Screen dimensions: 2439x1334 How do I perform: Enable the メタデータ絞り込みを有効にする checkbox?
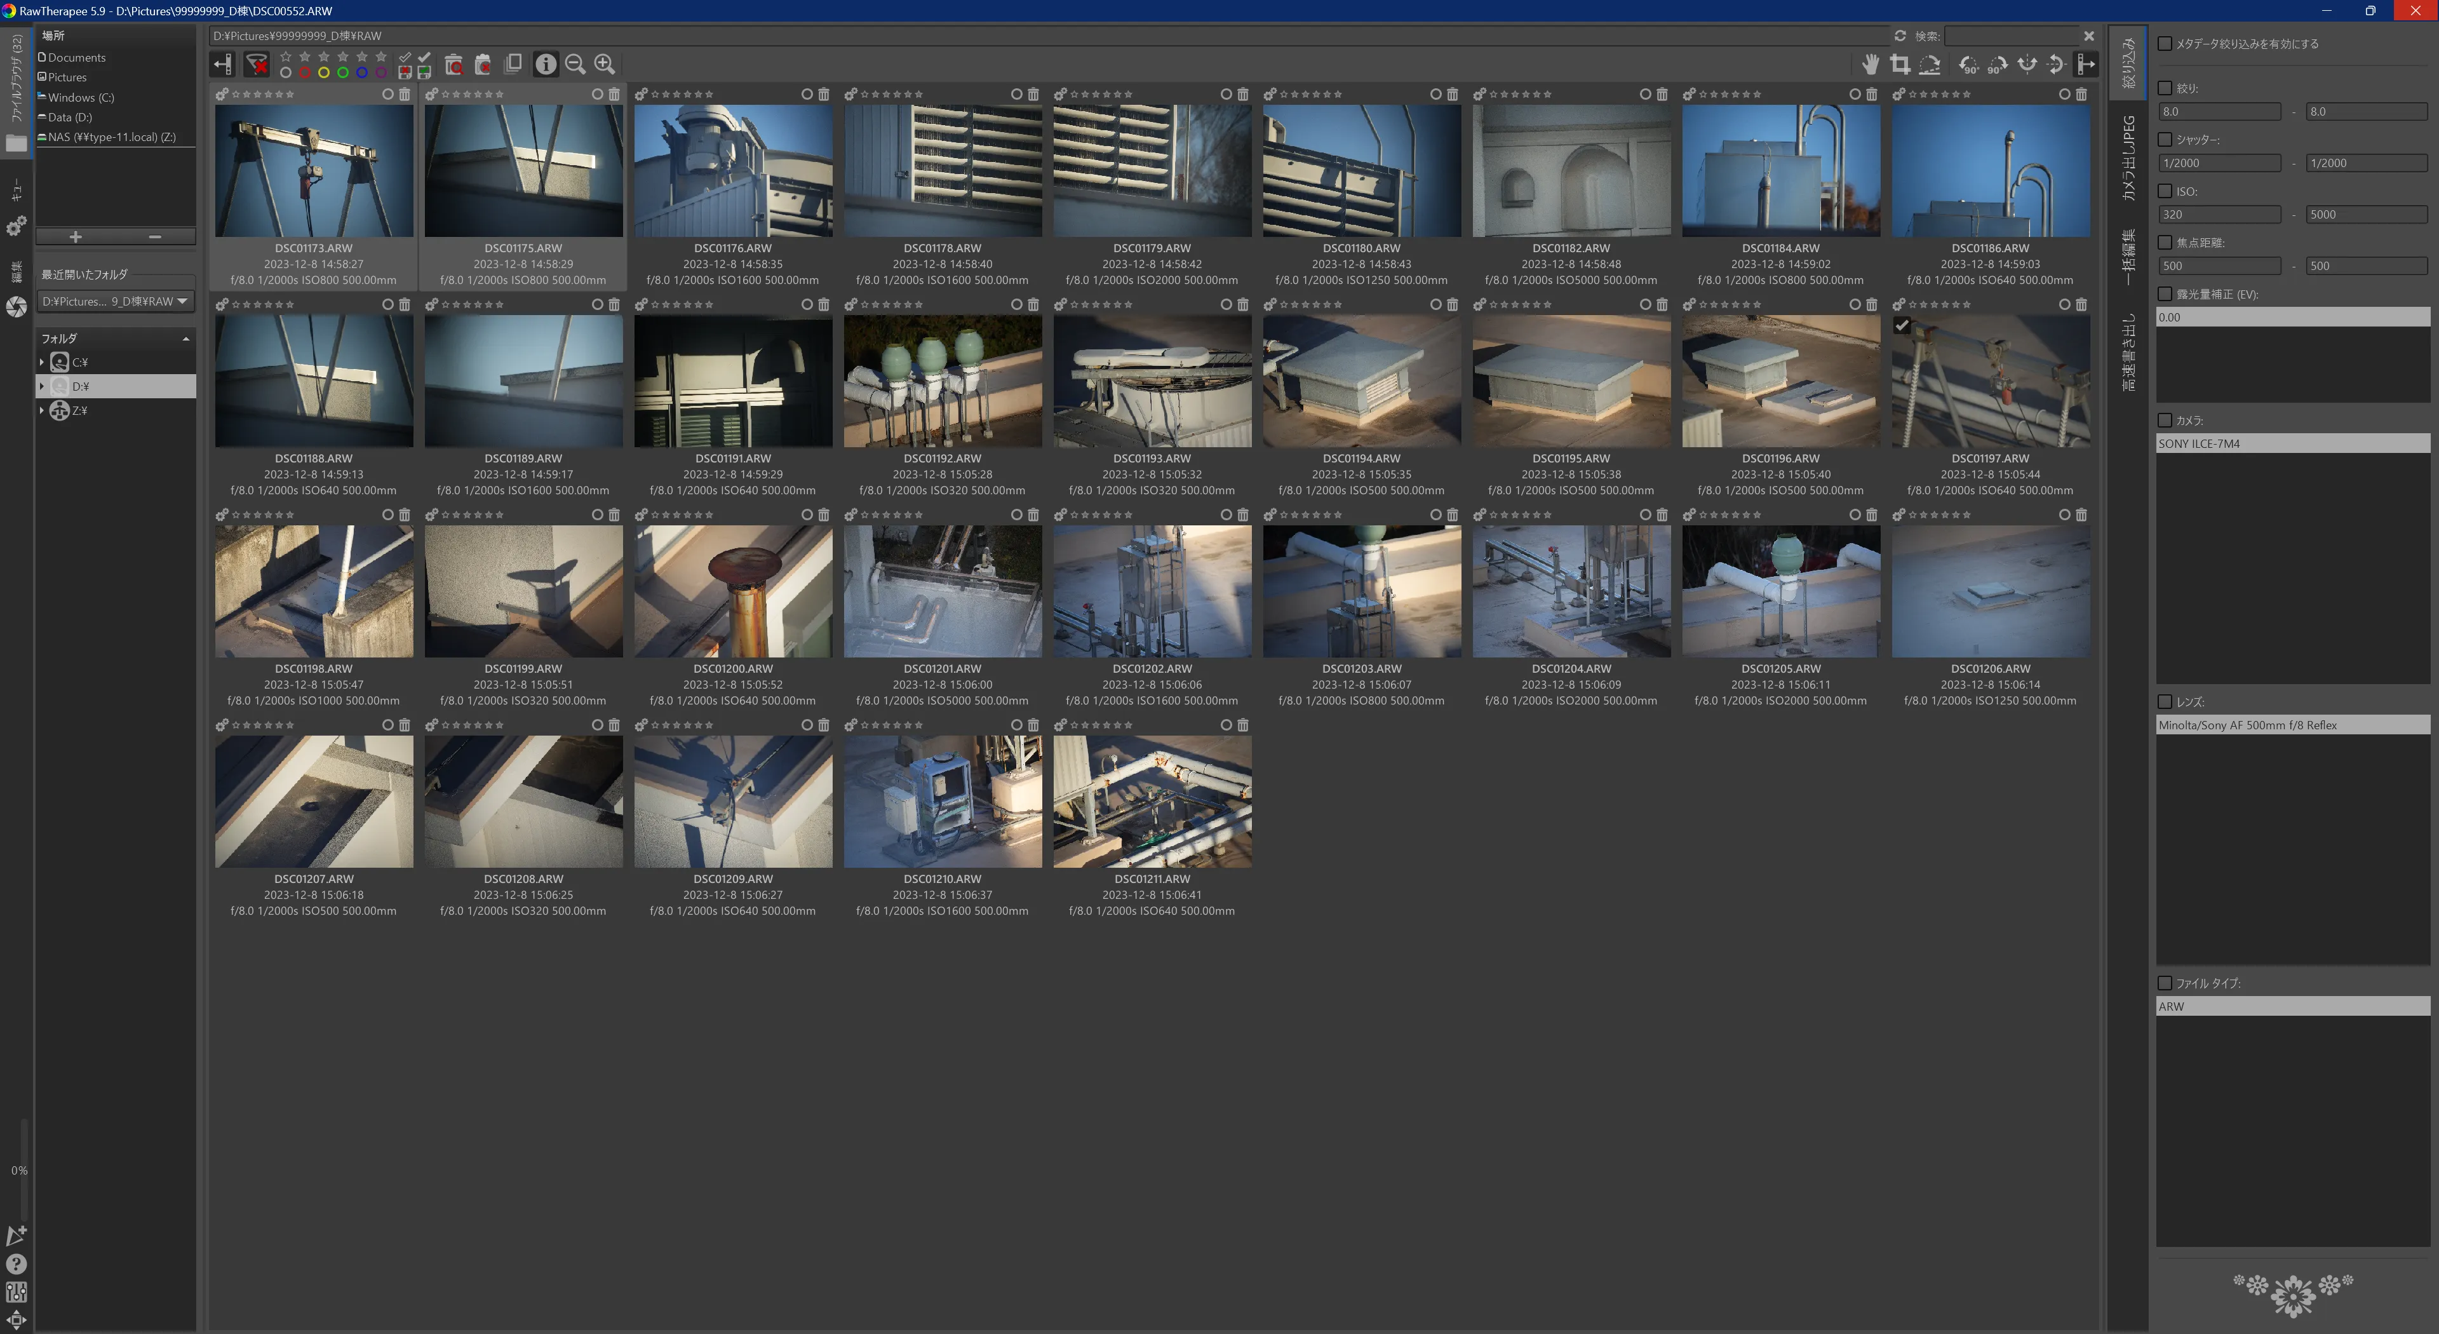(2165, 44)
